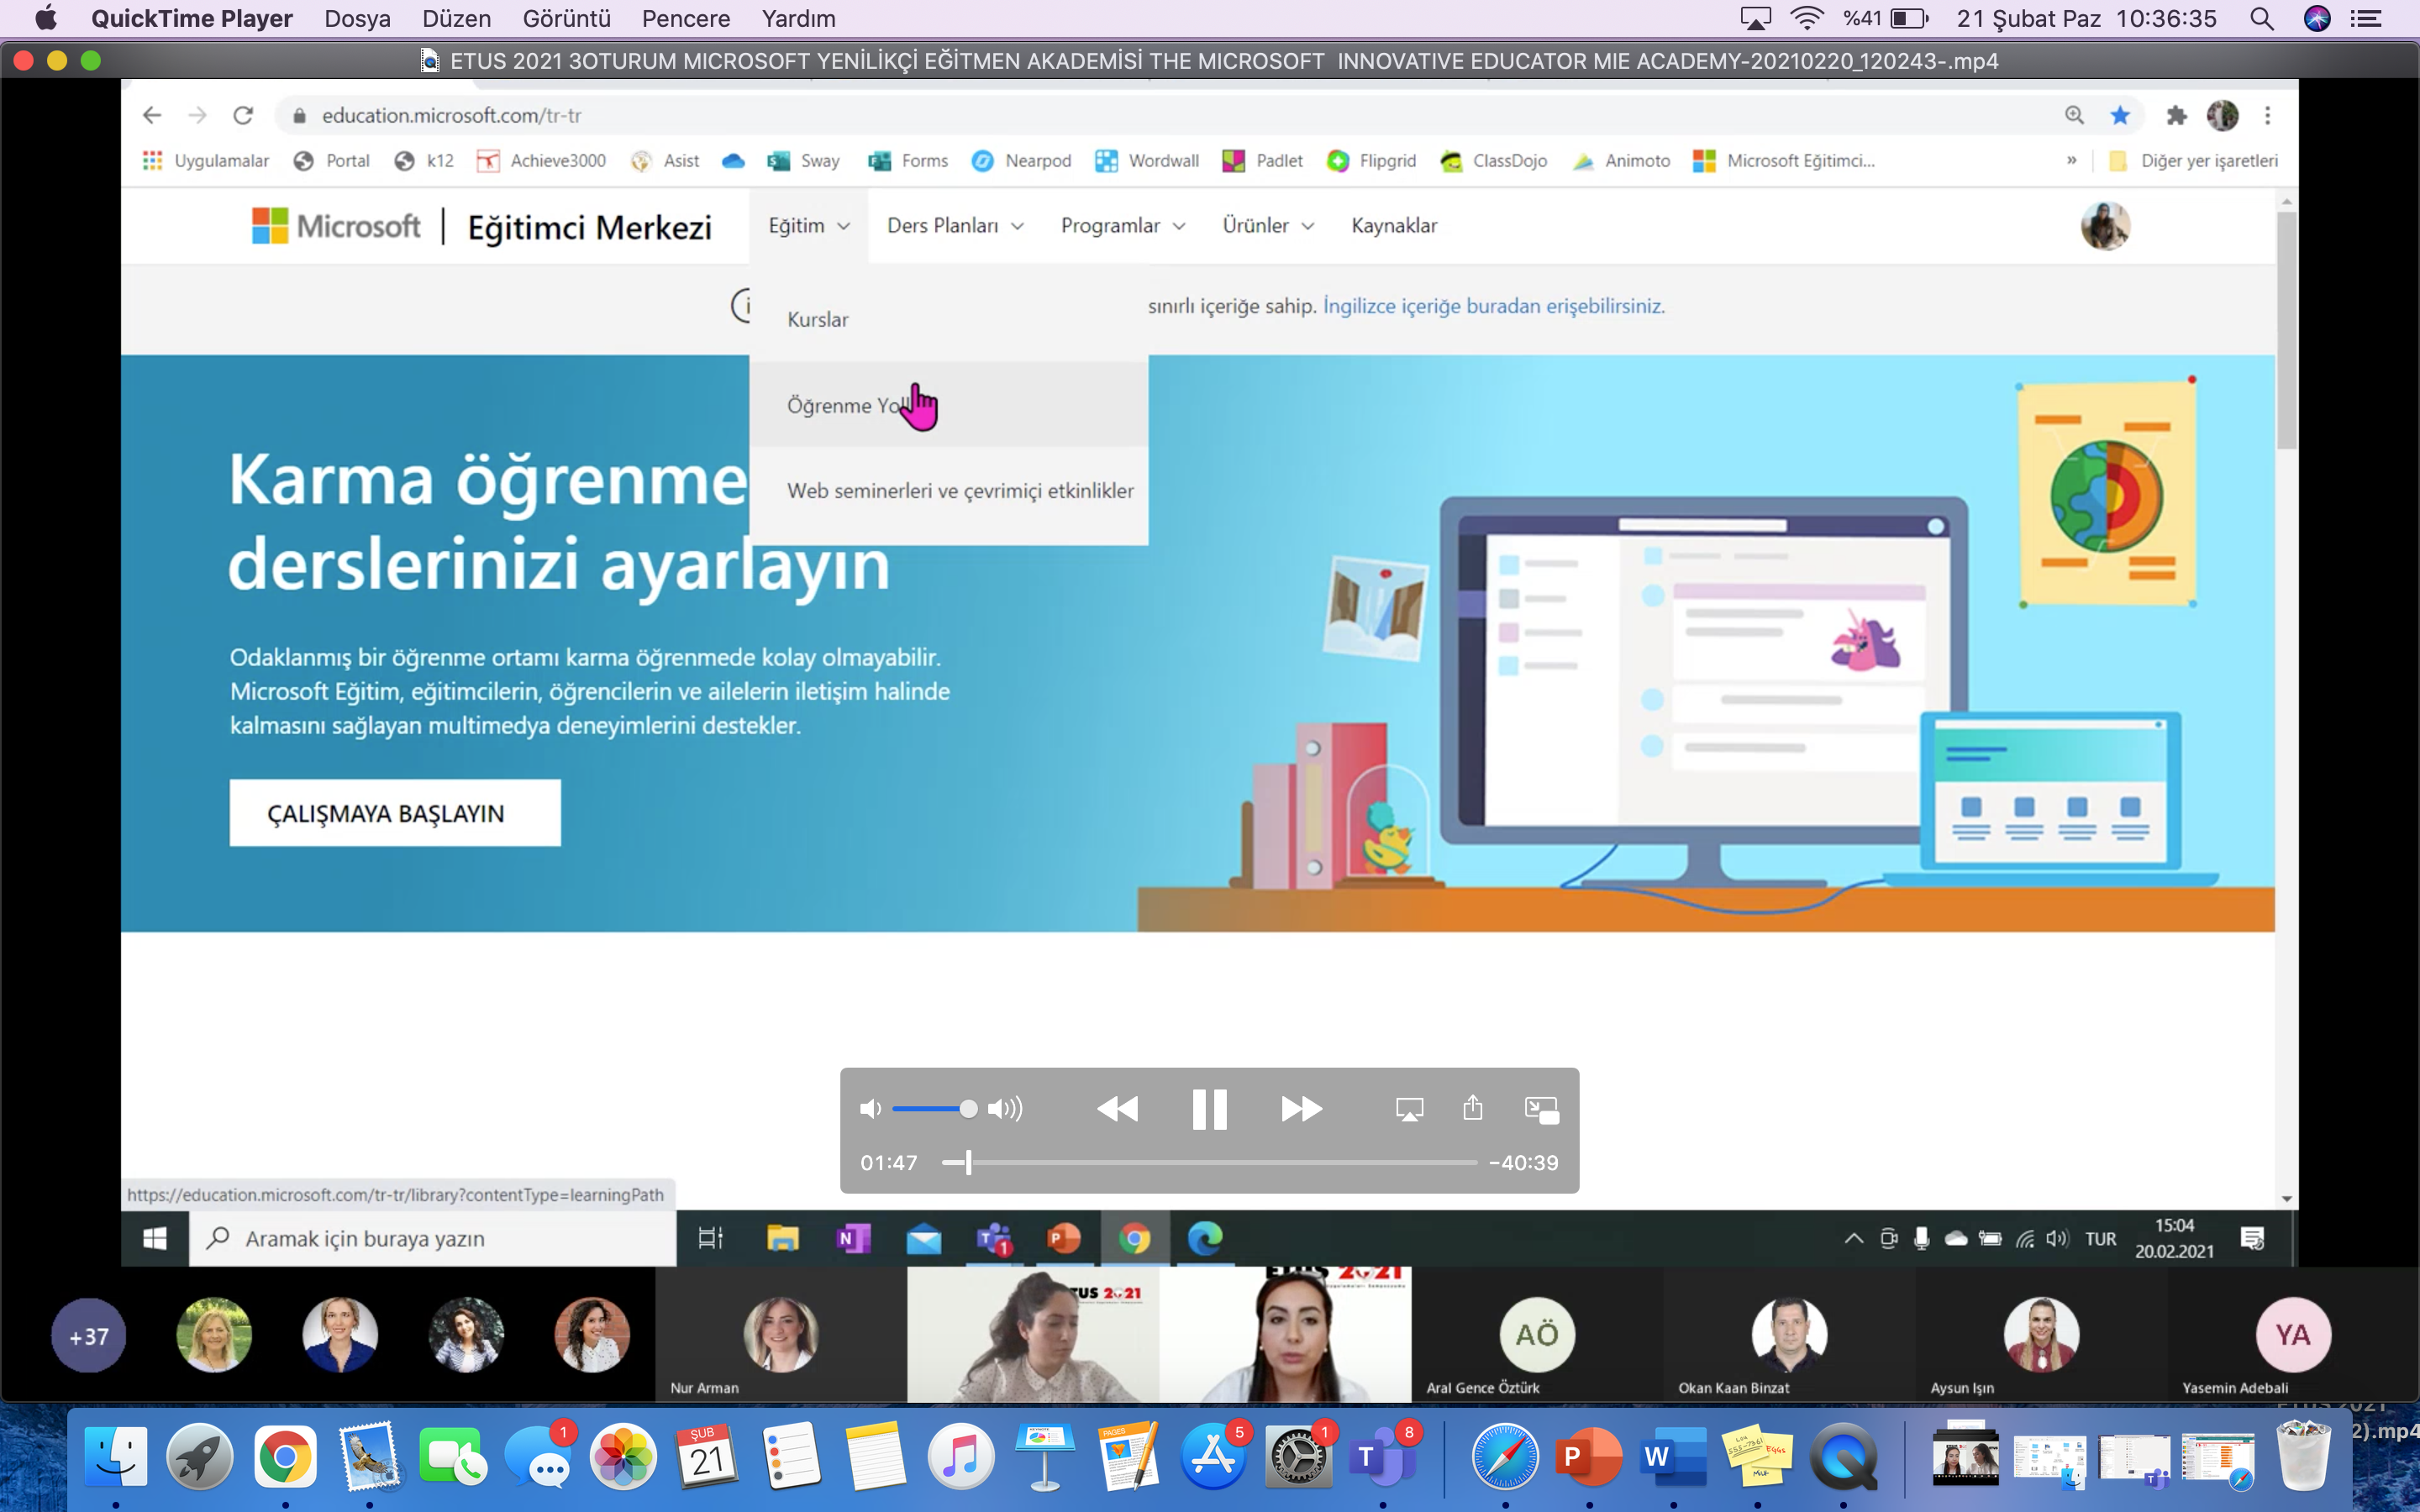
Task: Open the Diğer yer işaretleri folder
Action: [x=2192, y=161]
